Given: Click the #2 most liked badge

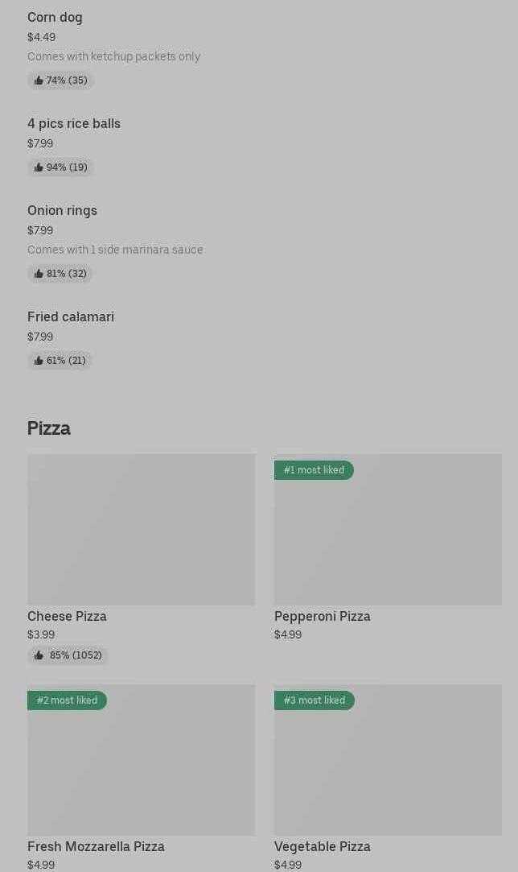Looking at the screenshot, I should 67,700.
